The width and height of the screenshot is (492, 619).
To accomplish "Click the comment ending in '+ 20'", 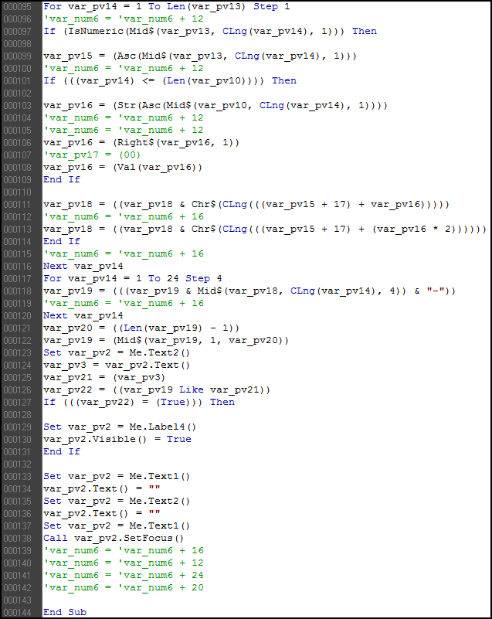I will [124, 587].
